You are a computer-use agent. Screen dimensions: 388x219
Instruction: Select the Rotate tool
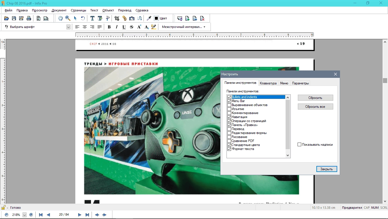click(83, 18)
